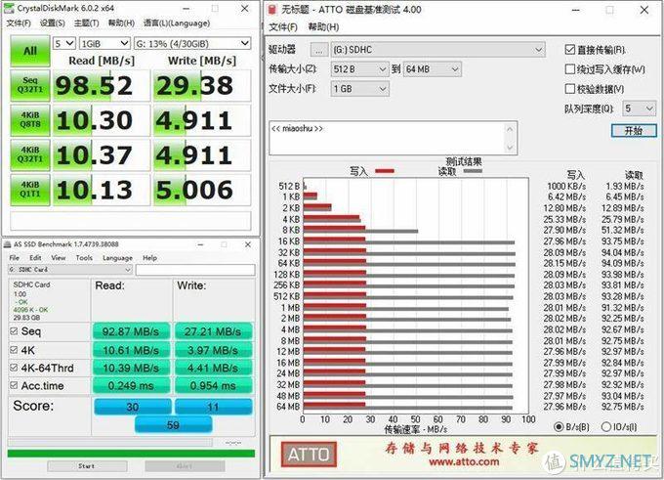Click the ATTO logo in the banner
The image size is (664, 480).
click(x=309, y=455)
